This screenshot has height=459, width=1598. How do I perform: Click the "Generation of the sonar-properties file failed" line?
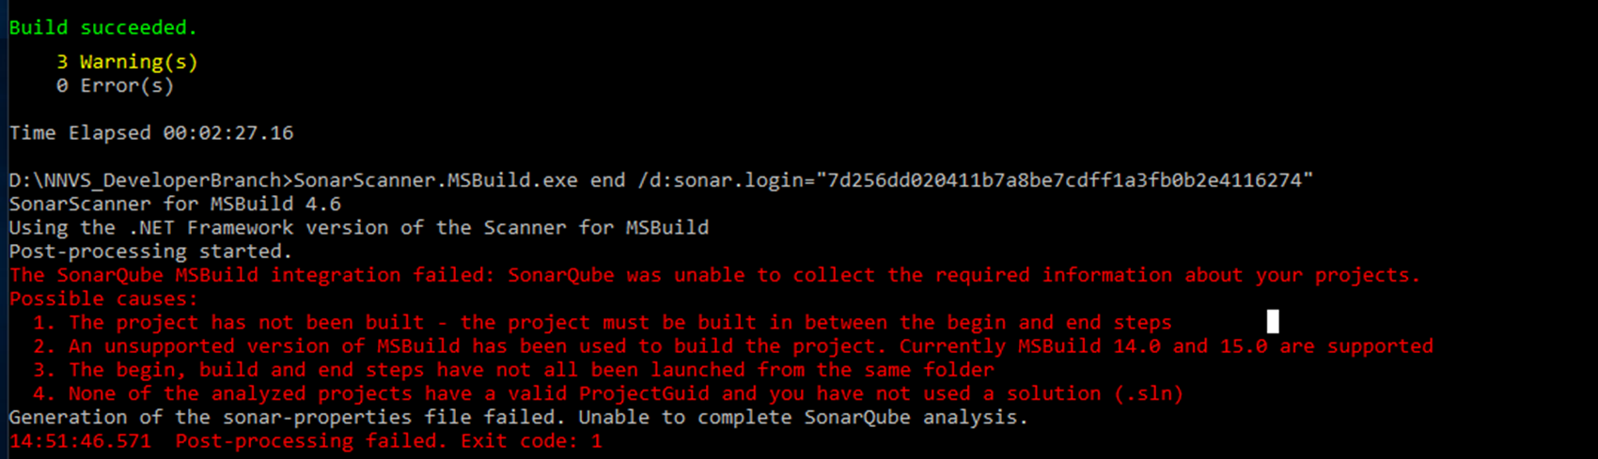(x=518, y=417)
